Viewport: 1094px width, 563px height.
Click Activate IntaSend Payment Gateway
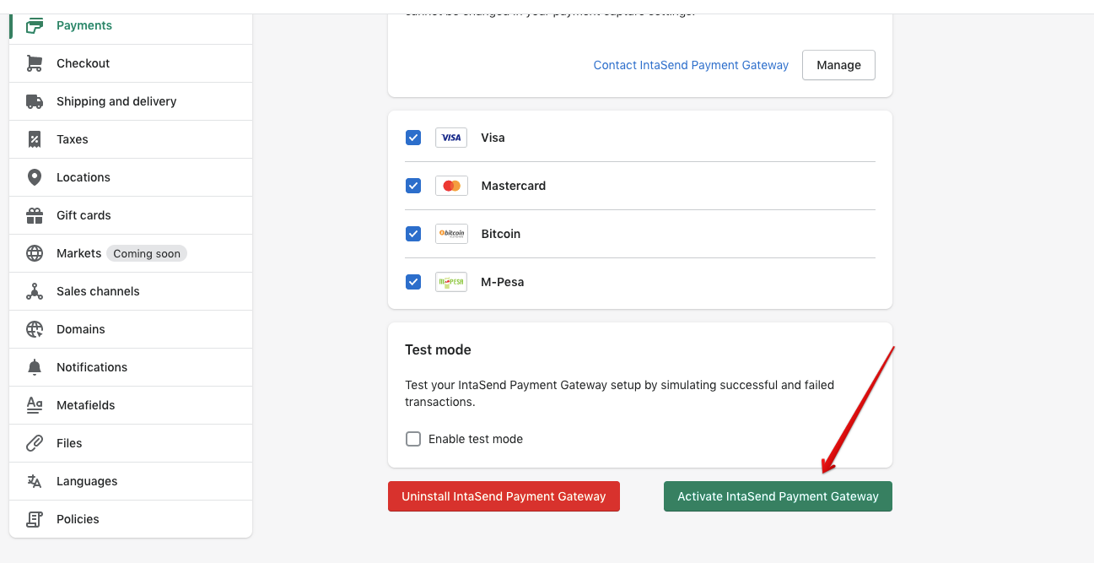pyautogui.click(x=778, y=496)
